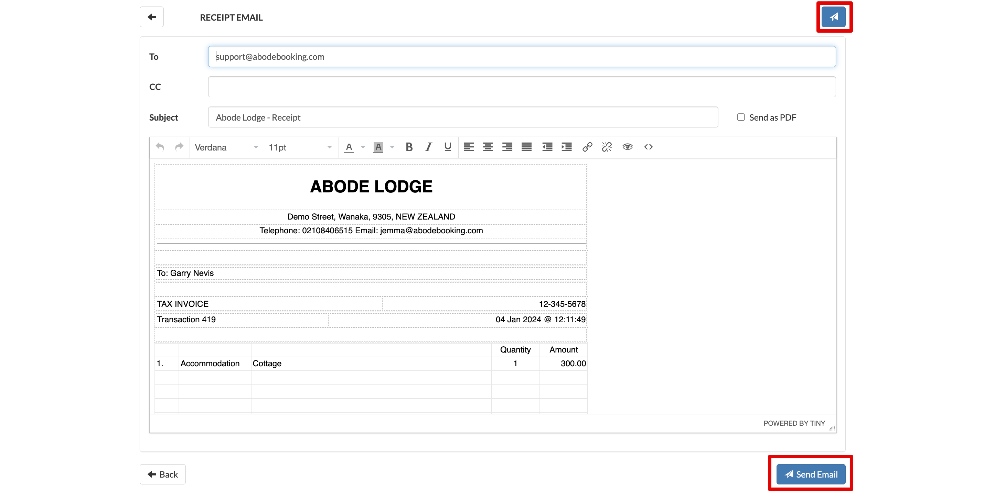
Task: Toggle the preview eye icon
Action: tap(627, 147)
